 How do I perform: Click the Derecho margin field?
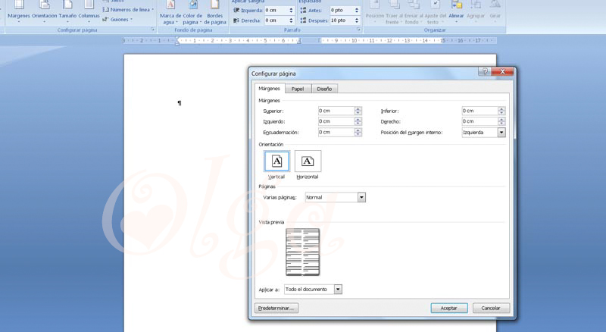click(x=479, y=121)
